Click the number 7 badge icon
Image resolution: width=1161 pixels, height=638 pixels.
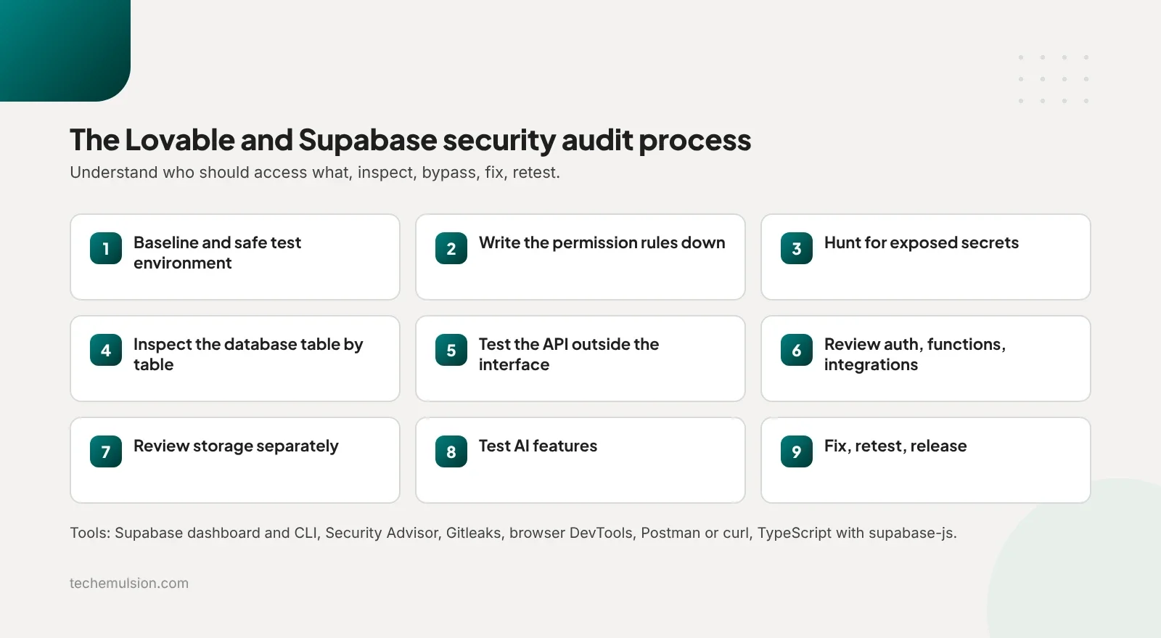[106, 451]
